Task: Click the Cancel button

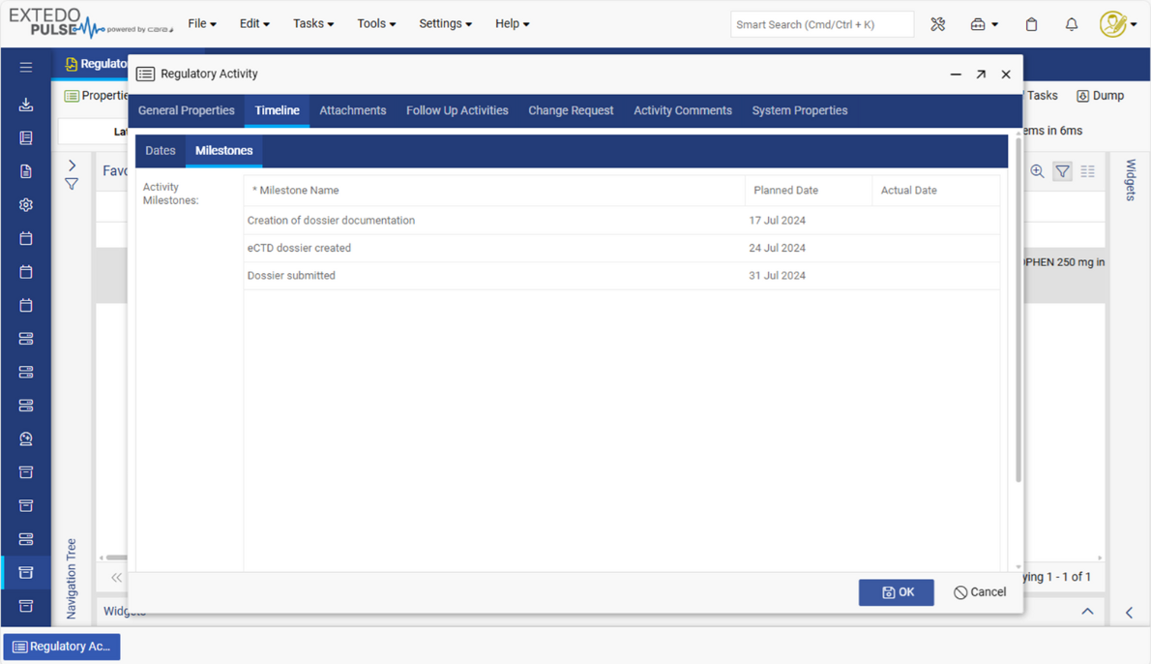Action: click(980, 591)
